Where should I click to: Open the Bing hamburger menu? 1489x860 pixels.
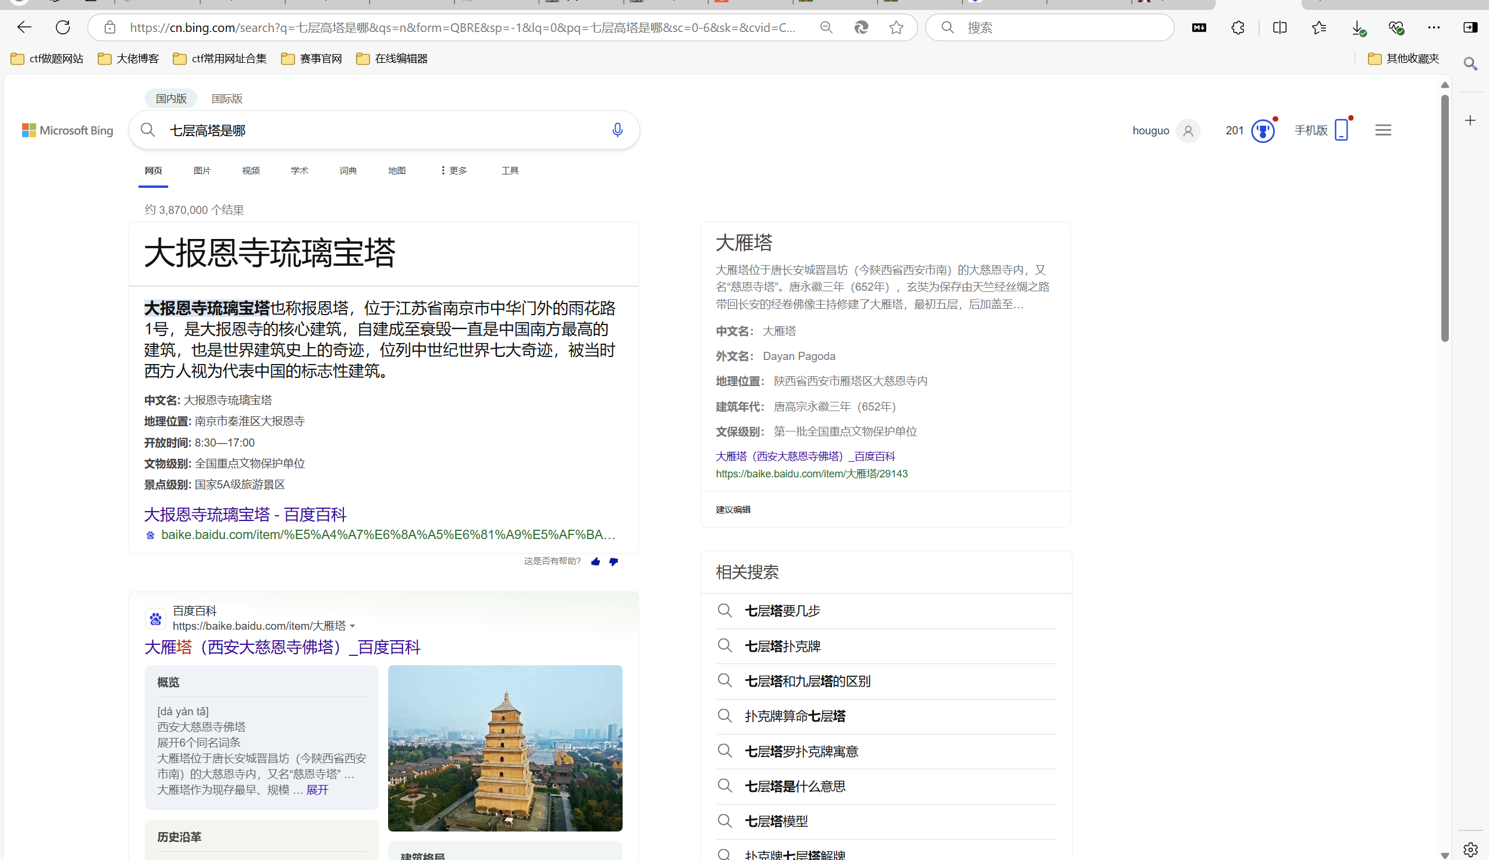tap(1383, 130)
